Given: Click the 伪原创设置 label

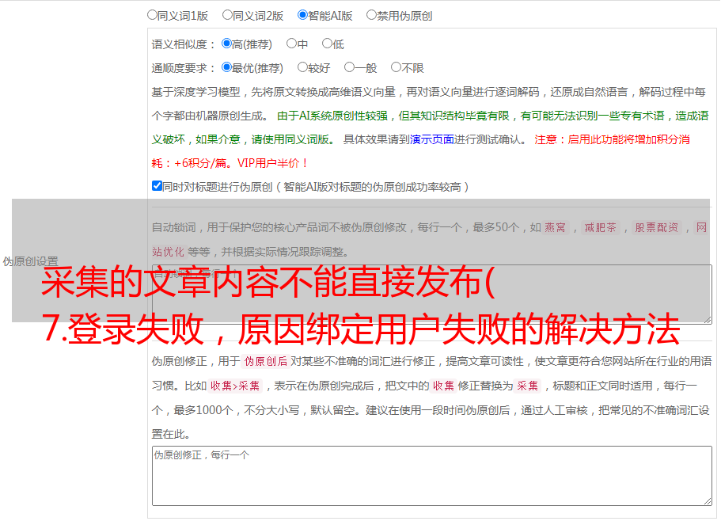Looking at the screenshot, I should (x=30, y=261).
